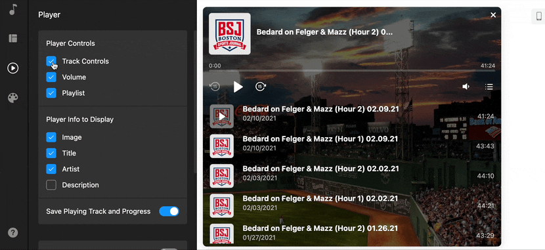This screenshot has height=250, width=545.
Task: Open the layout sidebar section
Action: 13,38
